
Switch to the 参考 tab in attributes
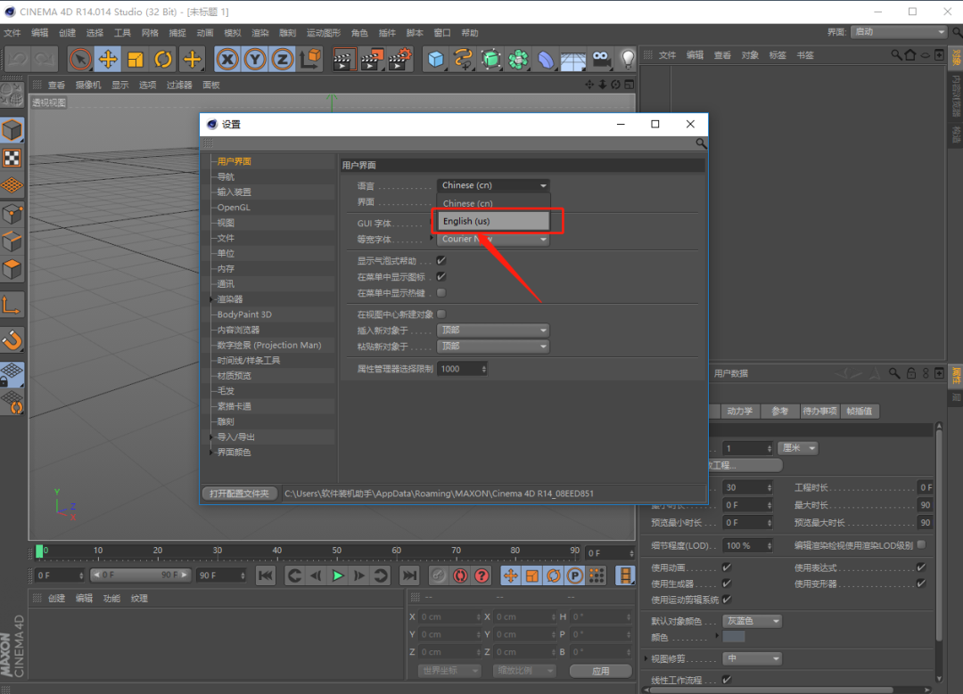(x=779, y=411)
